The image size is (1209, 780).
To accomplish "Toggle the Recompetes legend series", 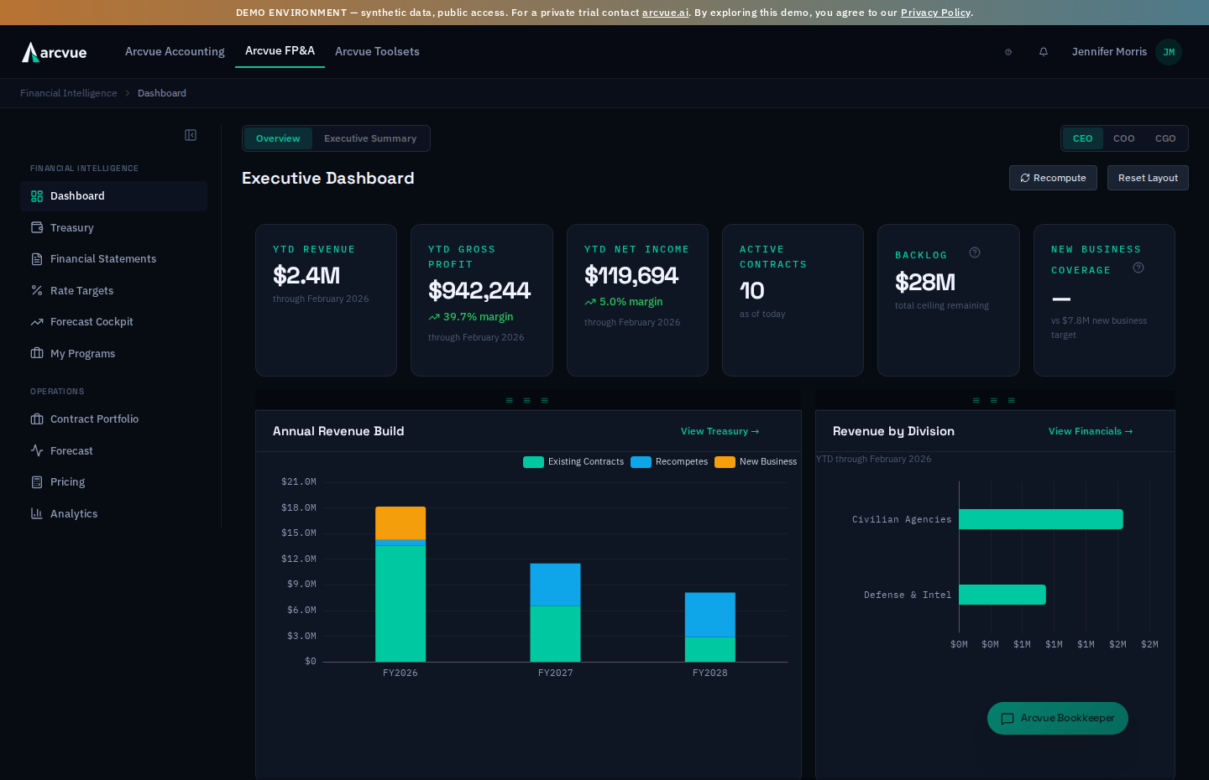I will click(669, 462).
